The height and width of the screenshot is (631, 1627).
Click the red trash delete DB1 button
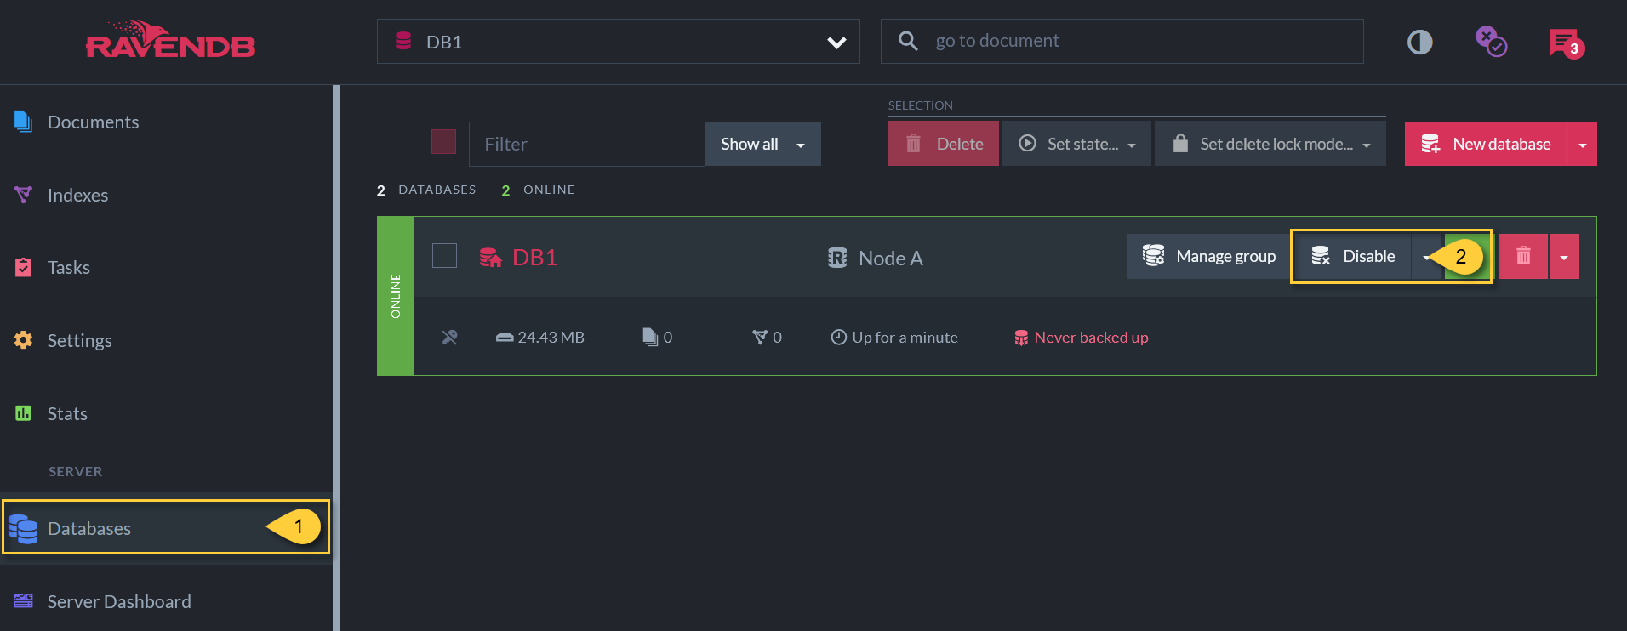pyautogui.click(x=1523, y=256)
